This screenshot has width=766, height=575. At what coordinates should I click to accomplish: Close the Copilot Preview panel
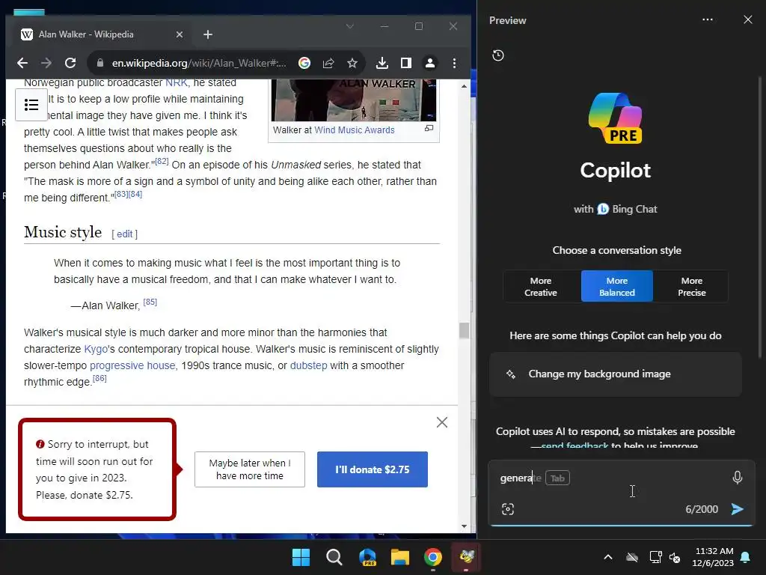(x=748, y=19)
